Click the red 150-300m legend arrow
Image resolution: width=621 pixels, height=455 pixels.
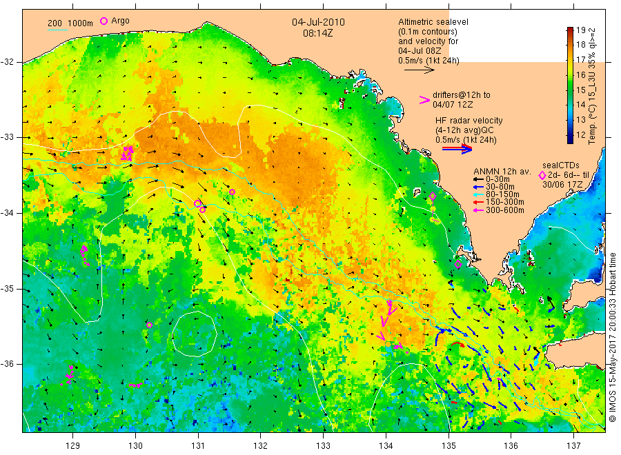(479, 202)
